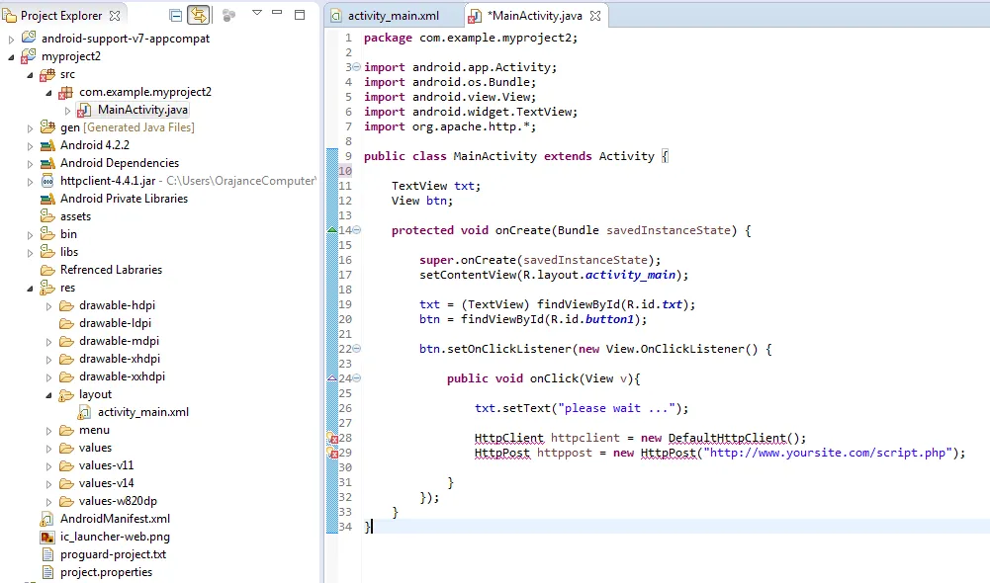Screen dimensions: 990x583
Task: Click AndroidManifest.xml file icon
Action: pos(46,520)
